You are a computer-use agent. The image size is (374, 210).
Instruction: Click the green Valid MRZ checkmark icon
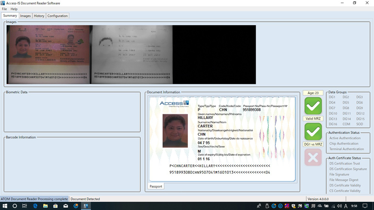click(313, 106)
